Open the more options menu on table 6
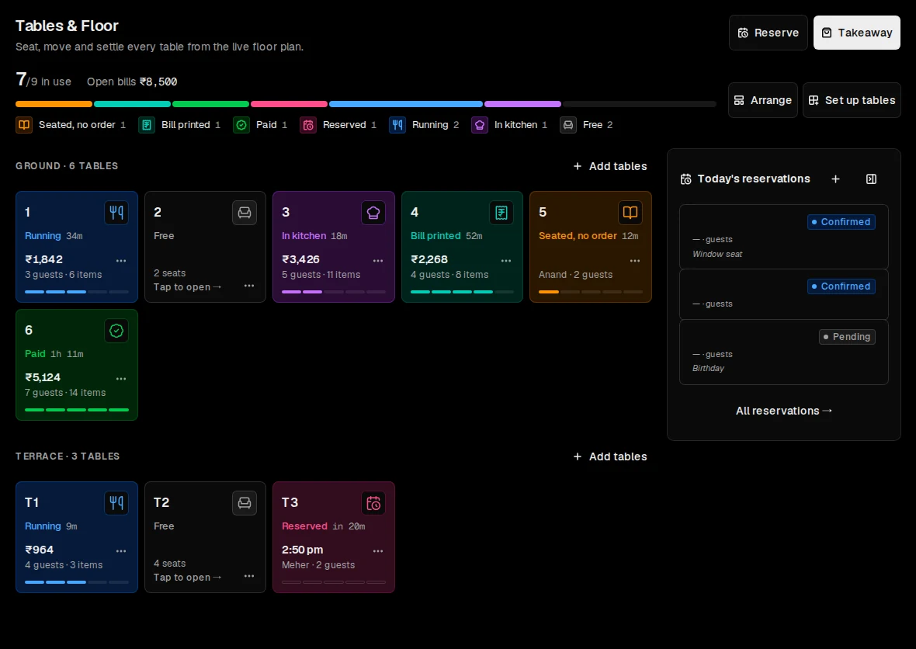The width and height of the screenshot is (916, 649). click(121, 379)
